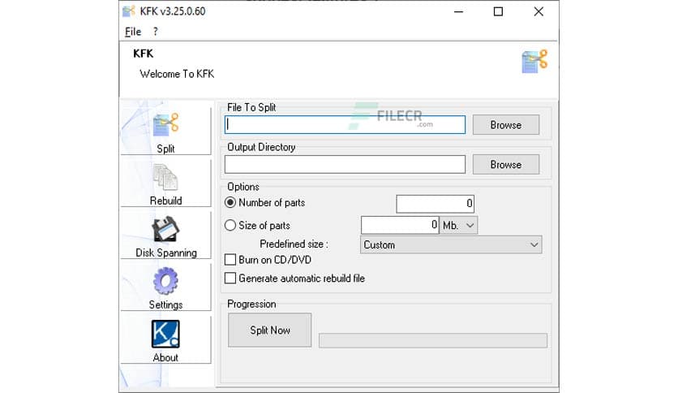
Task: Click the 'Welcome To KFK' text
Action: coord(177,74)
